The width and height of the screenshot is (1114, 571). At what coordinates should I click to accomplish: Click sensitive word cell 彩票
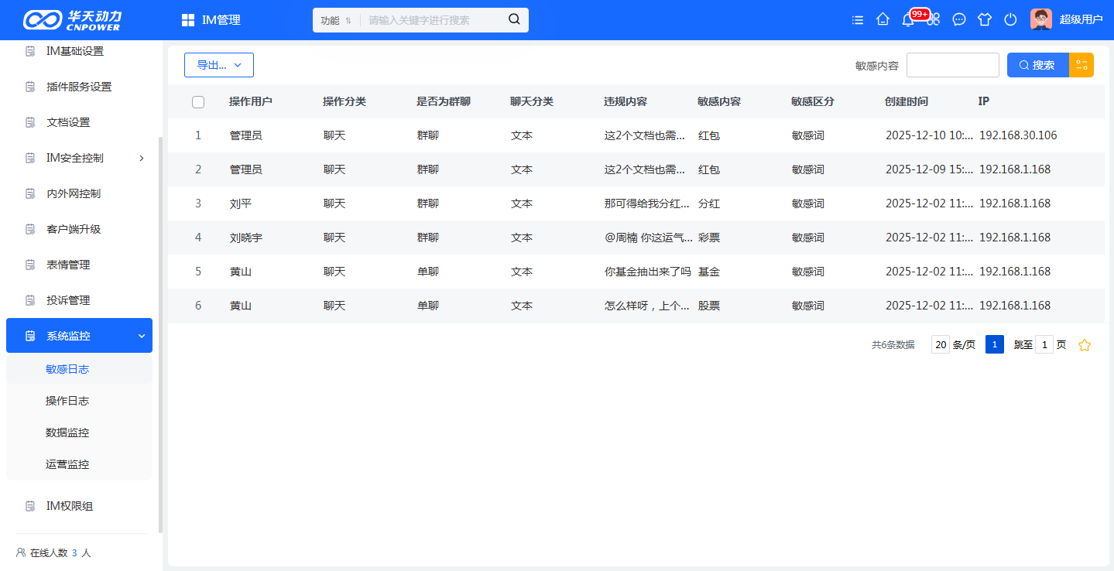pyautogui.click(x=709, y=238)
